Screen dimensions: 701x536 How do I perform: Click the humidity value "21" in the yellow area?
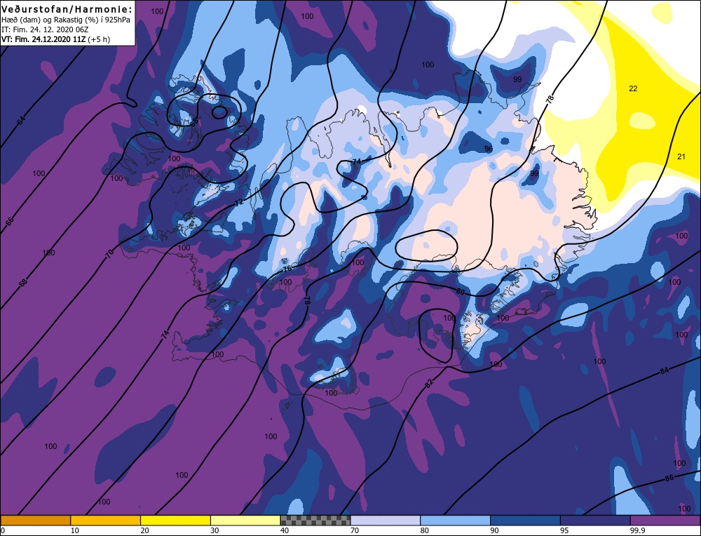point(681,156)
